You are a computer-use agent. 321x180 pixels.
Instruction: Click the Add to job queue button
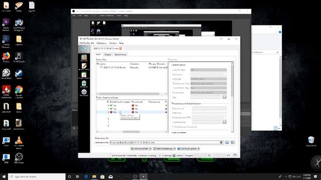(x=187, y=148)
